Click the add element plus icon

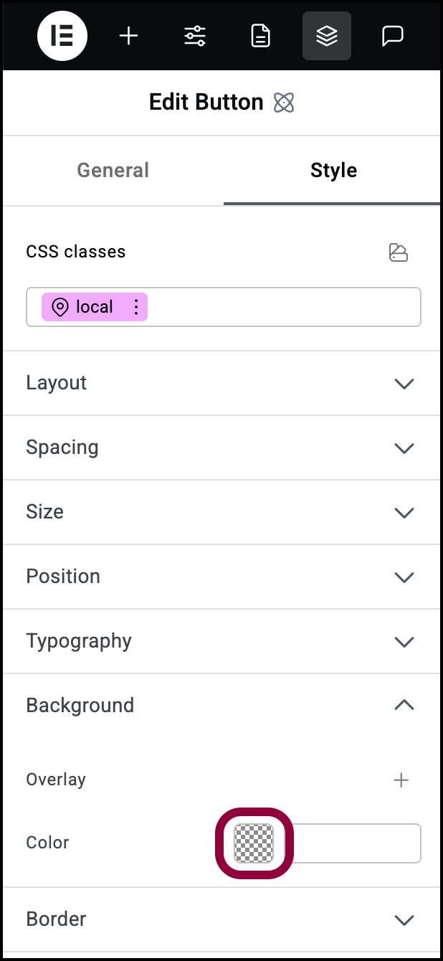click(x=128, y=36)
